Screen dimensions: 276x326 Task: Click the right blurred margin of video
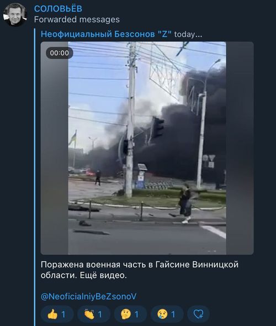[x=240, y=148]
